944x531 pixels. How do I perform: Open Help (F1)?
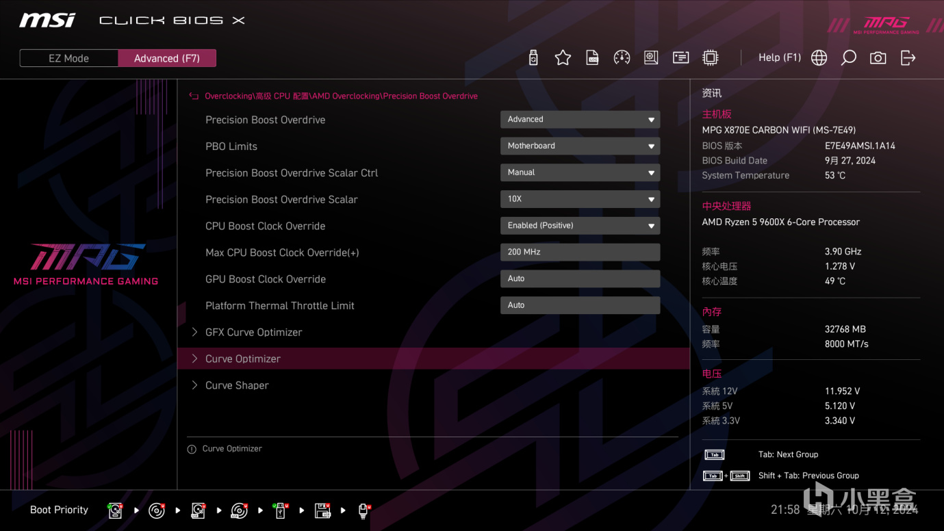[780, 57]
